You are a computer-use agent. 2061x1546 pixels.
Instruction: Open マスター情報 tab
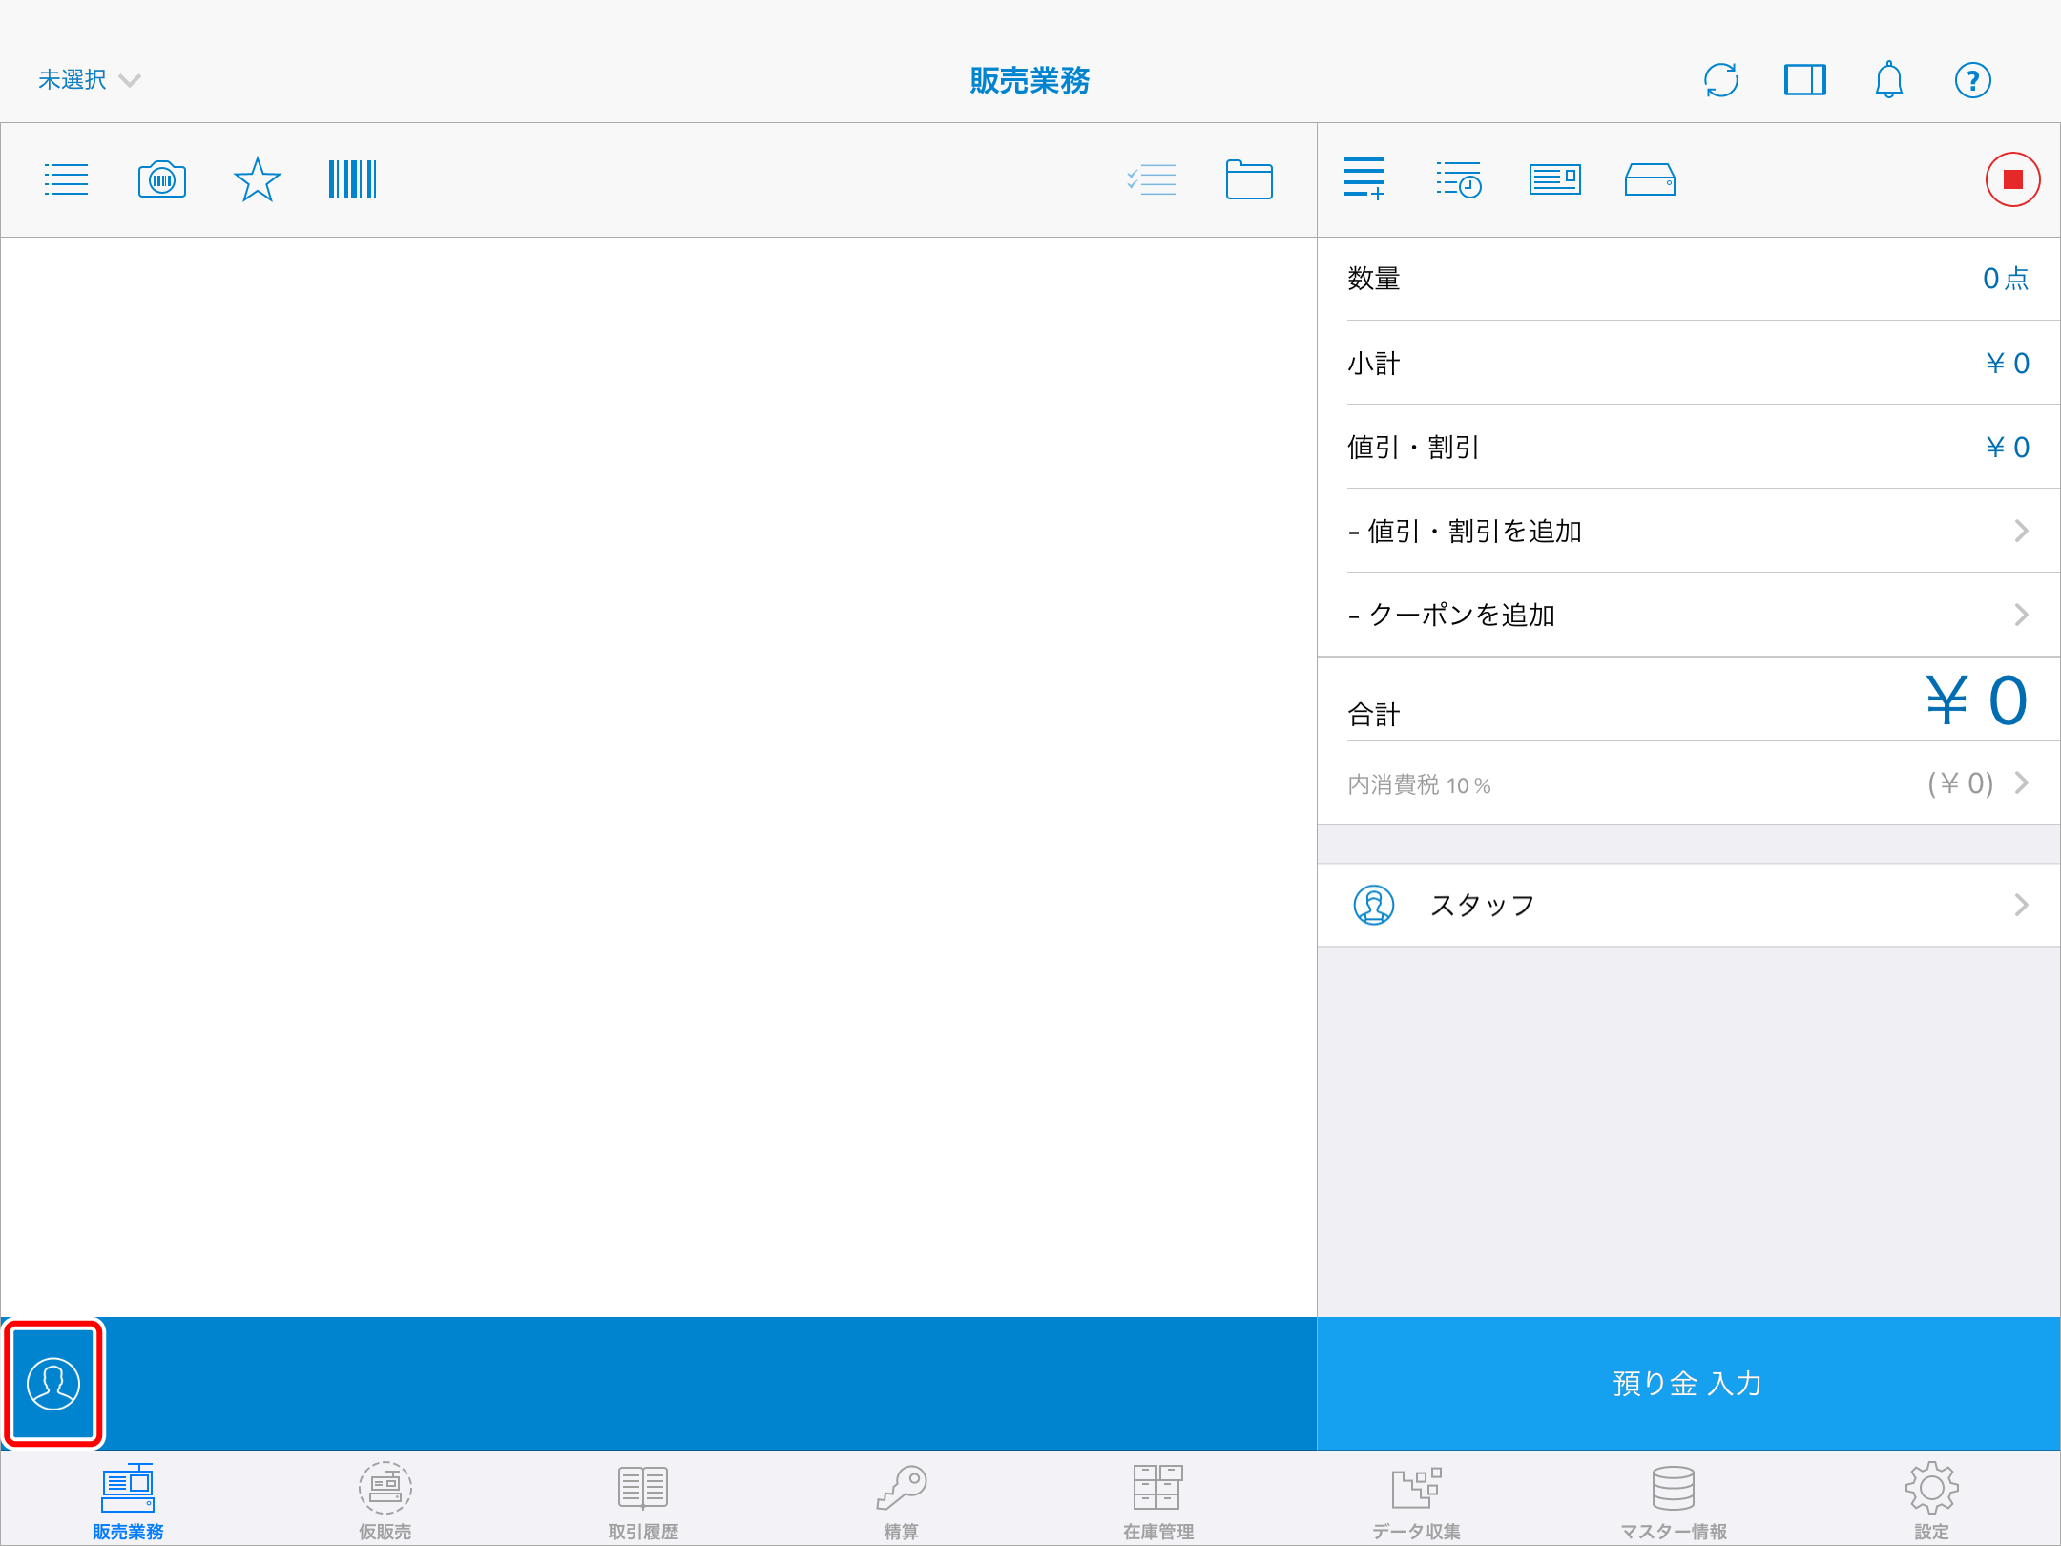pyautogui.click(x=1674, y=1501)
